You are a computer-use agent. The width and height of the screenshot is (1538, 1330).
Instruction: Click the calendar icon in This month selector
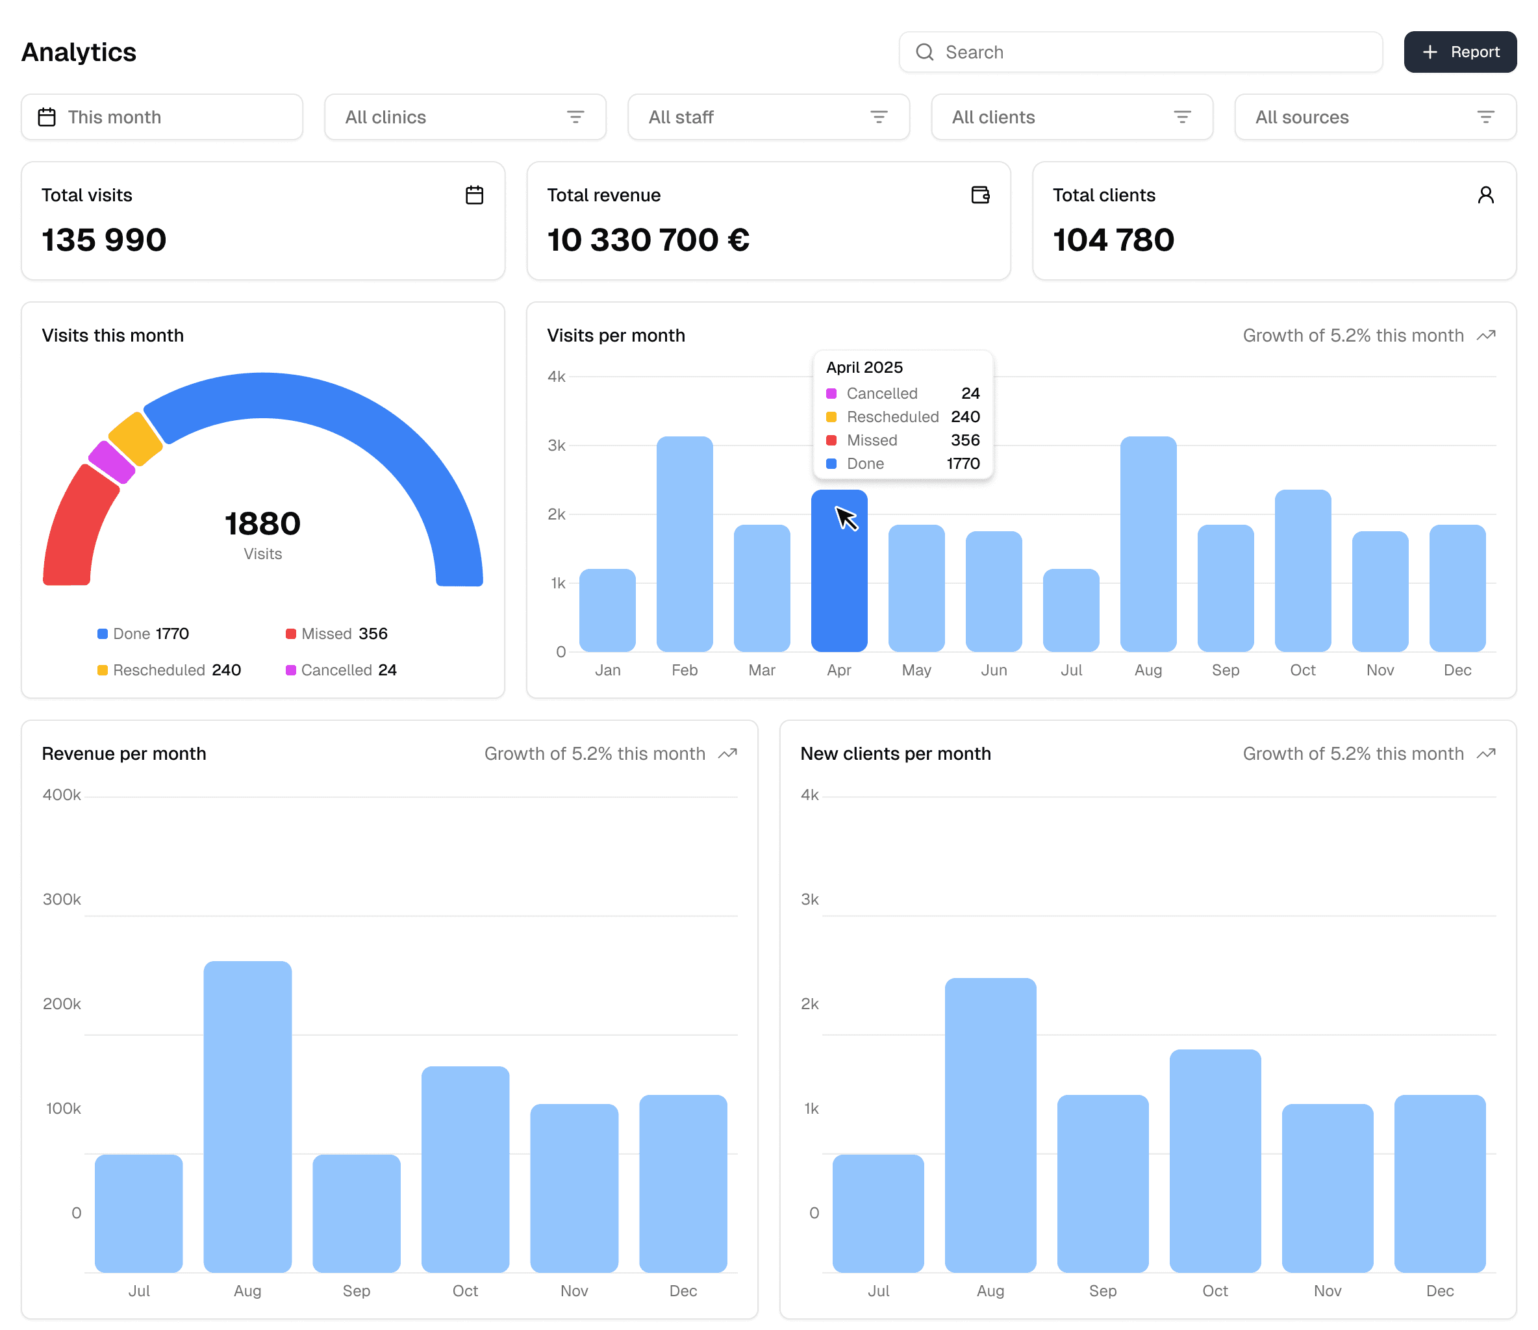[47, 116]
